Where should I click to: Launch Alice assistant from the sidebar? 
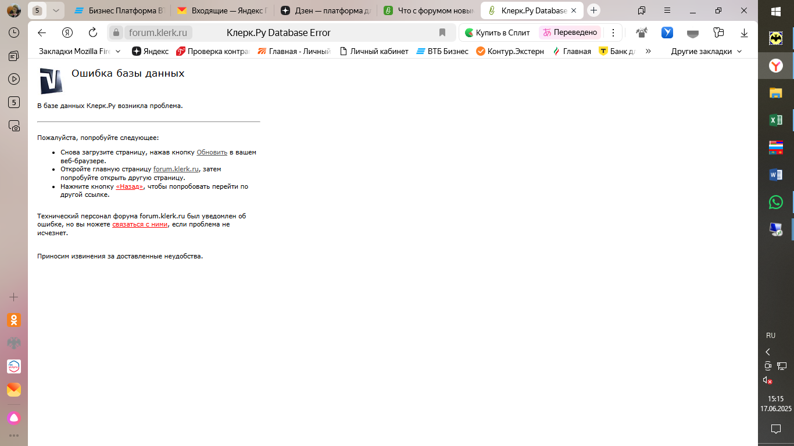click(14, 418)
